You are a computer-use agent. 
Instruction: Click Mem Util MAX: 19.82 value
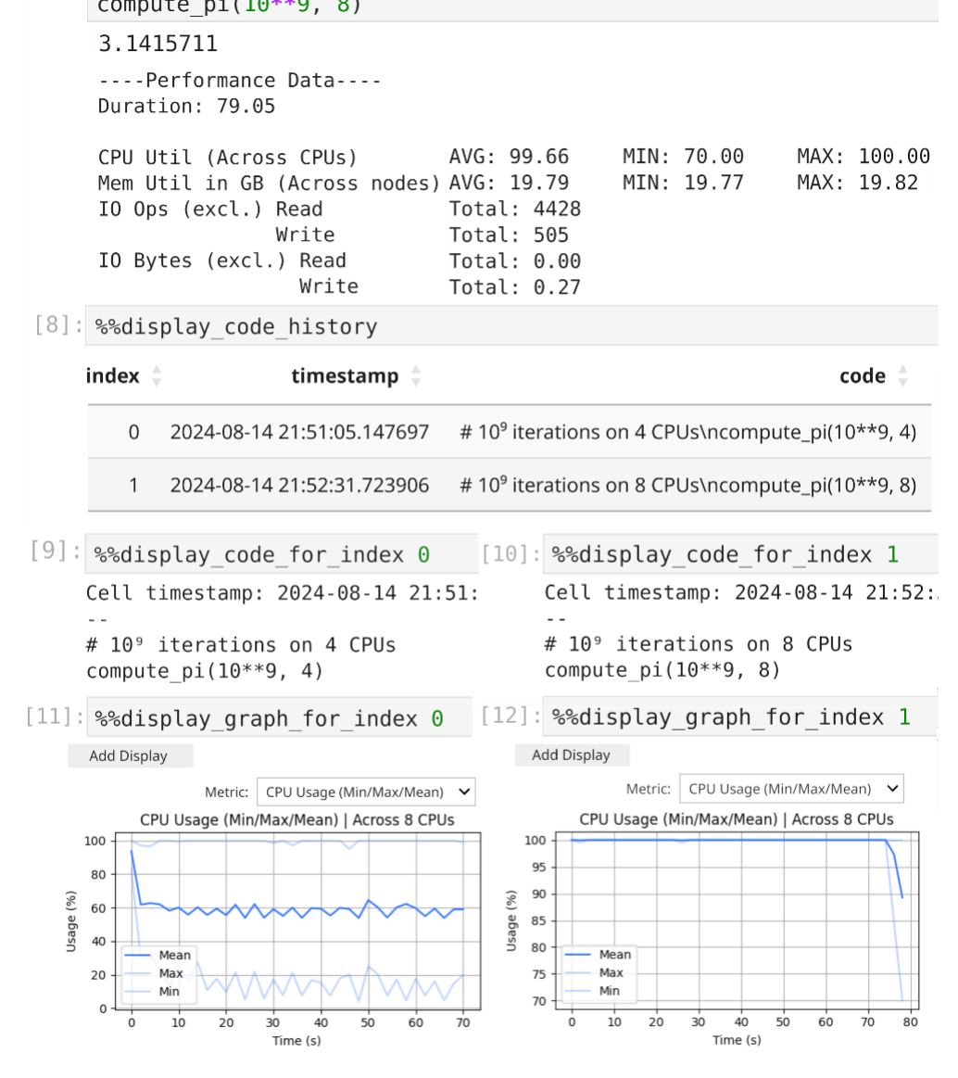click(857, 183)
